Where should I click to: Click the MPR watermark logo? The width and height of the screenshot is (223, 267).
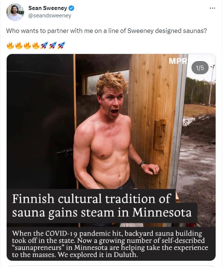click(178, 61)
